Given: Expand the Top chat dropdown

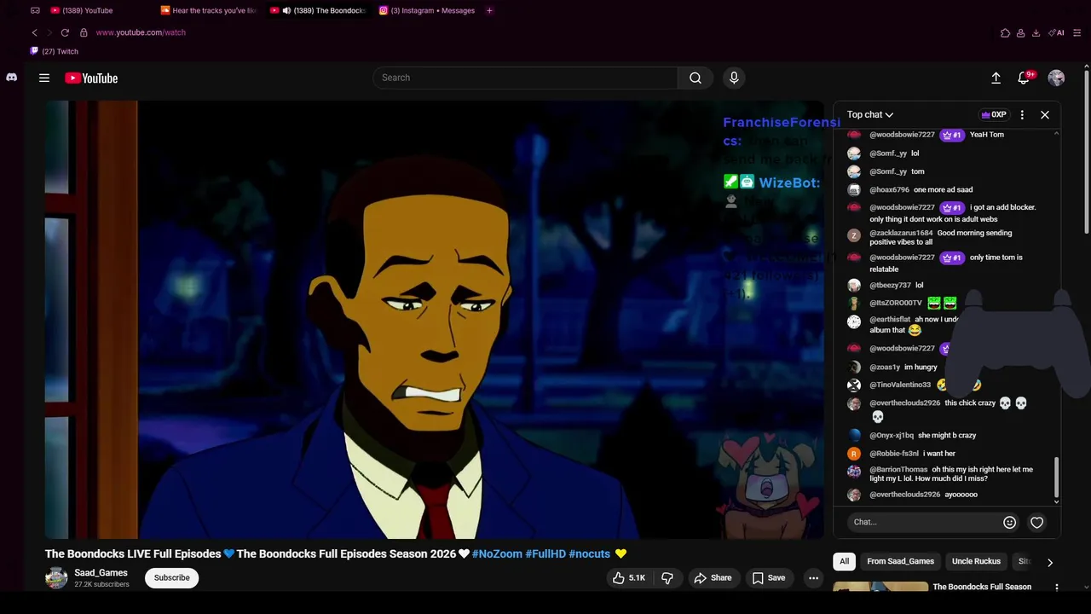Looking at the screenshot, I should [870, 114].
